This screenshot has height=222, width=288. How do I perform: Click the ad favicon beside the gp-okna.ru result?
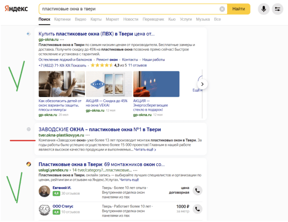coord(29,34)
